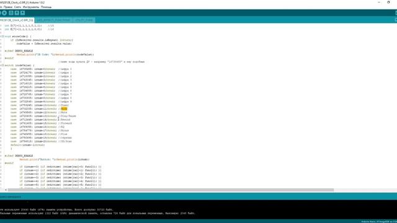Click the Serial.print("Button: ") line

coord(55,160)
